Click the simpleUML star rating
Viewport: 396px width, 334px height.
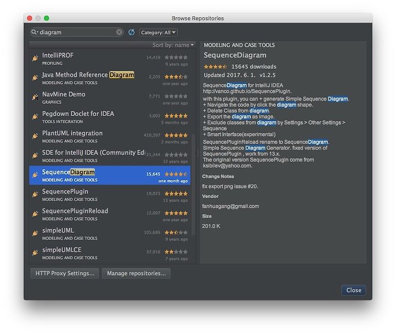[x=176, y=232]
